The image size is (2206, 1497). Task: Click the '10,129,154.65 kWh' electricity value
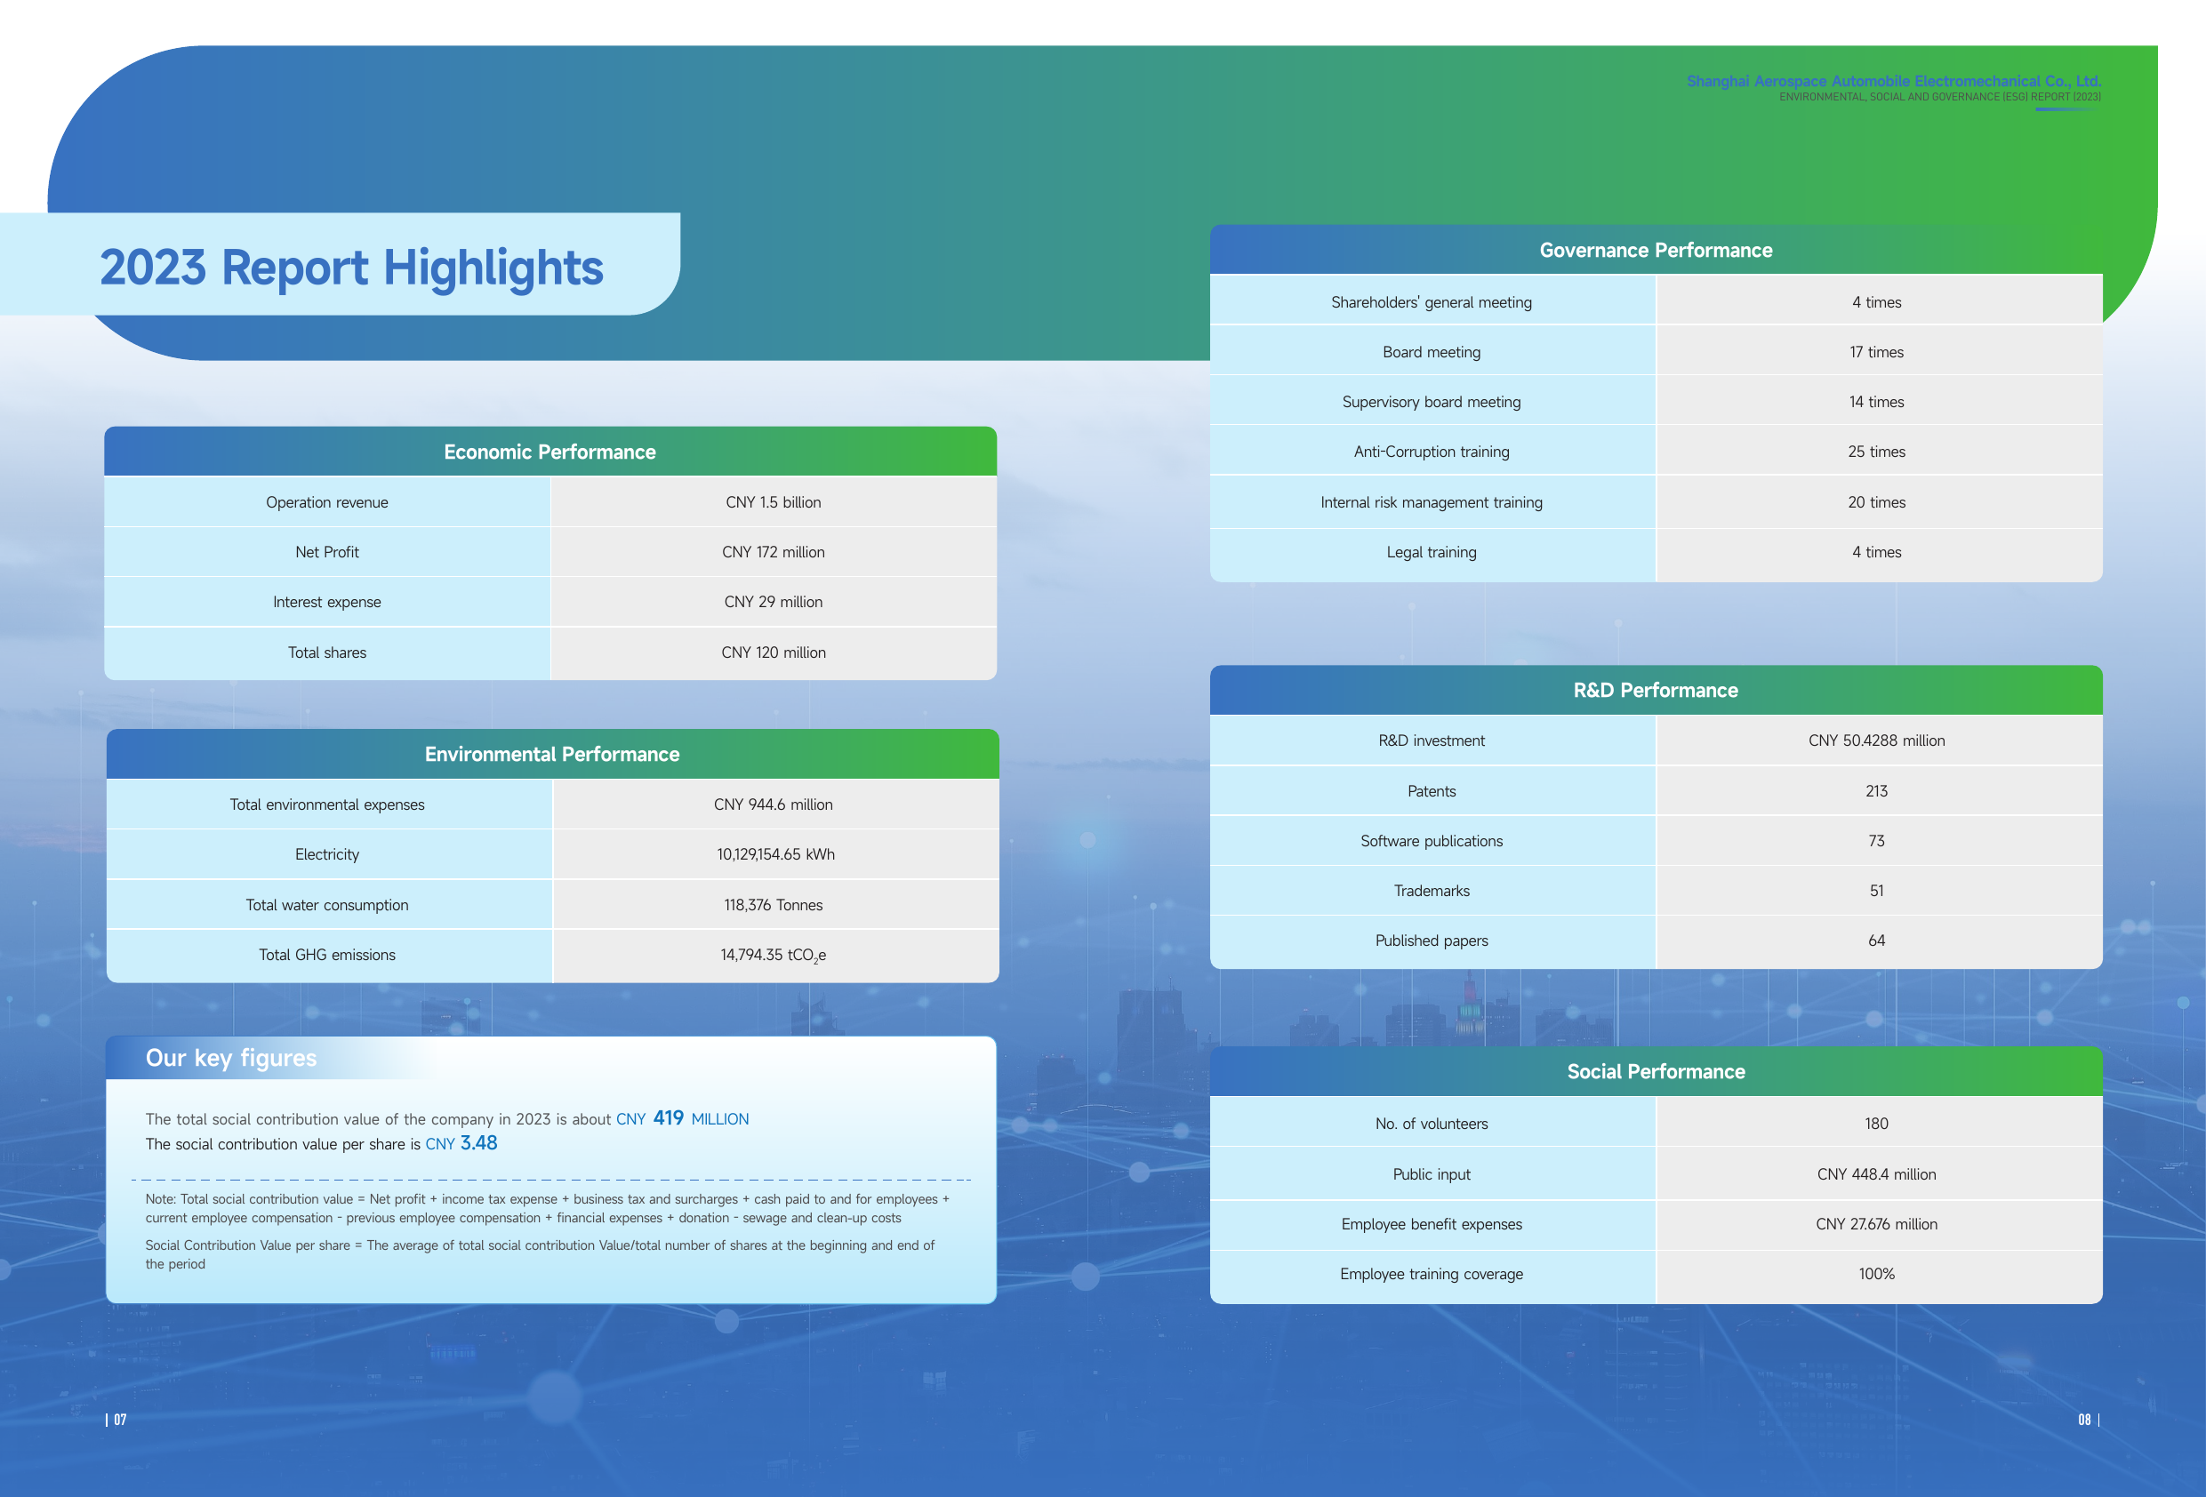(x=774, y=854)
